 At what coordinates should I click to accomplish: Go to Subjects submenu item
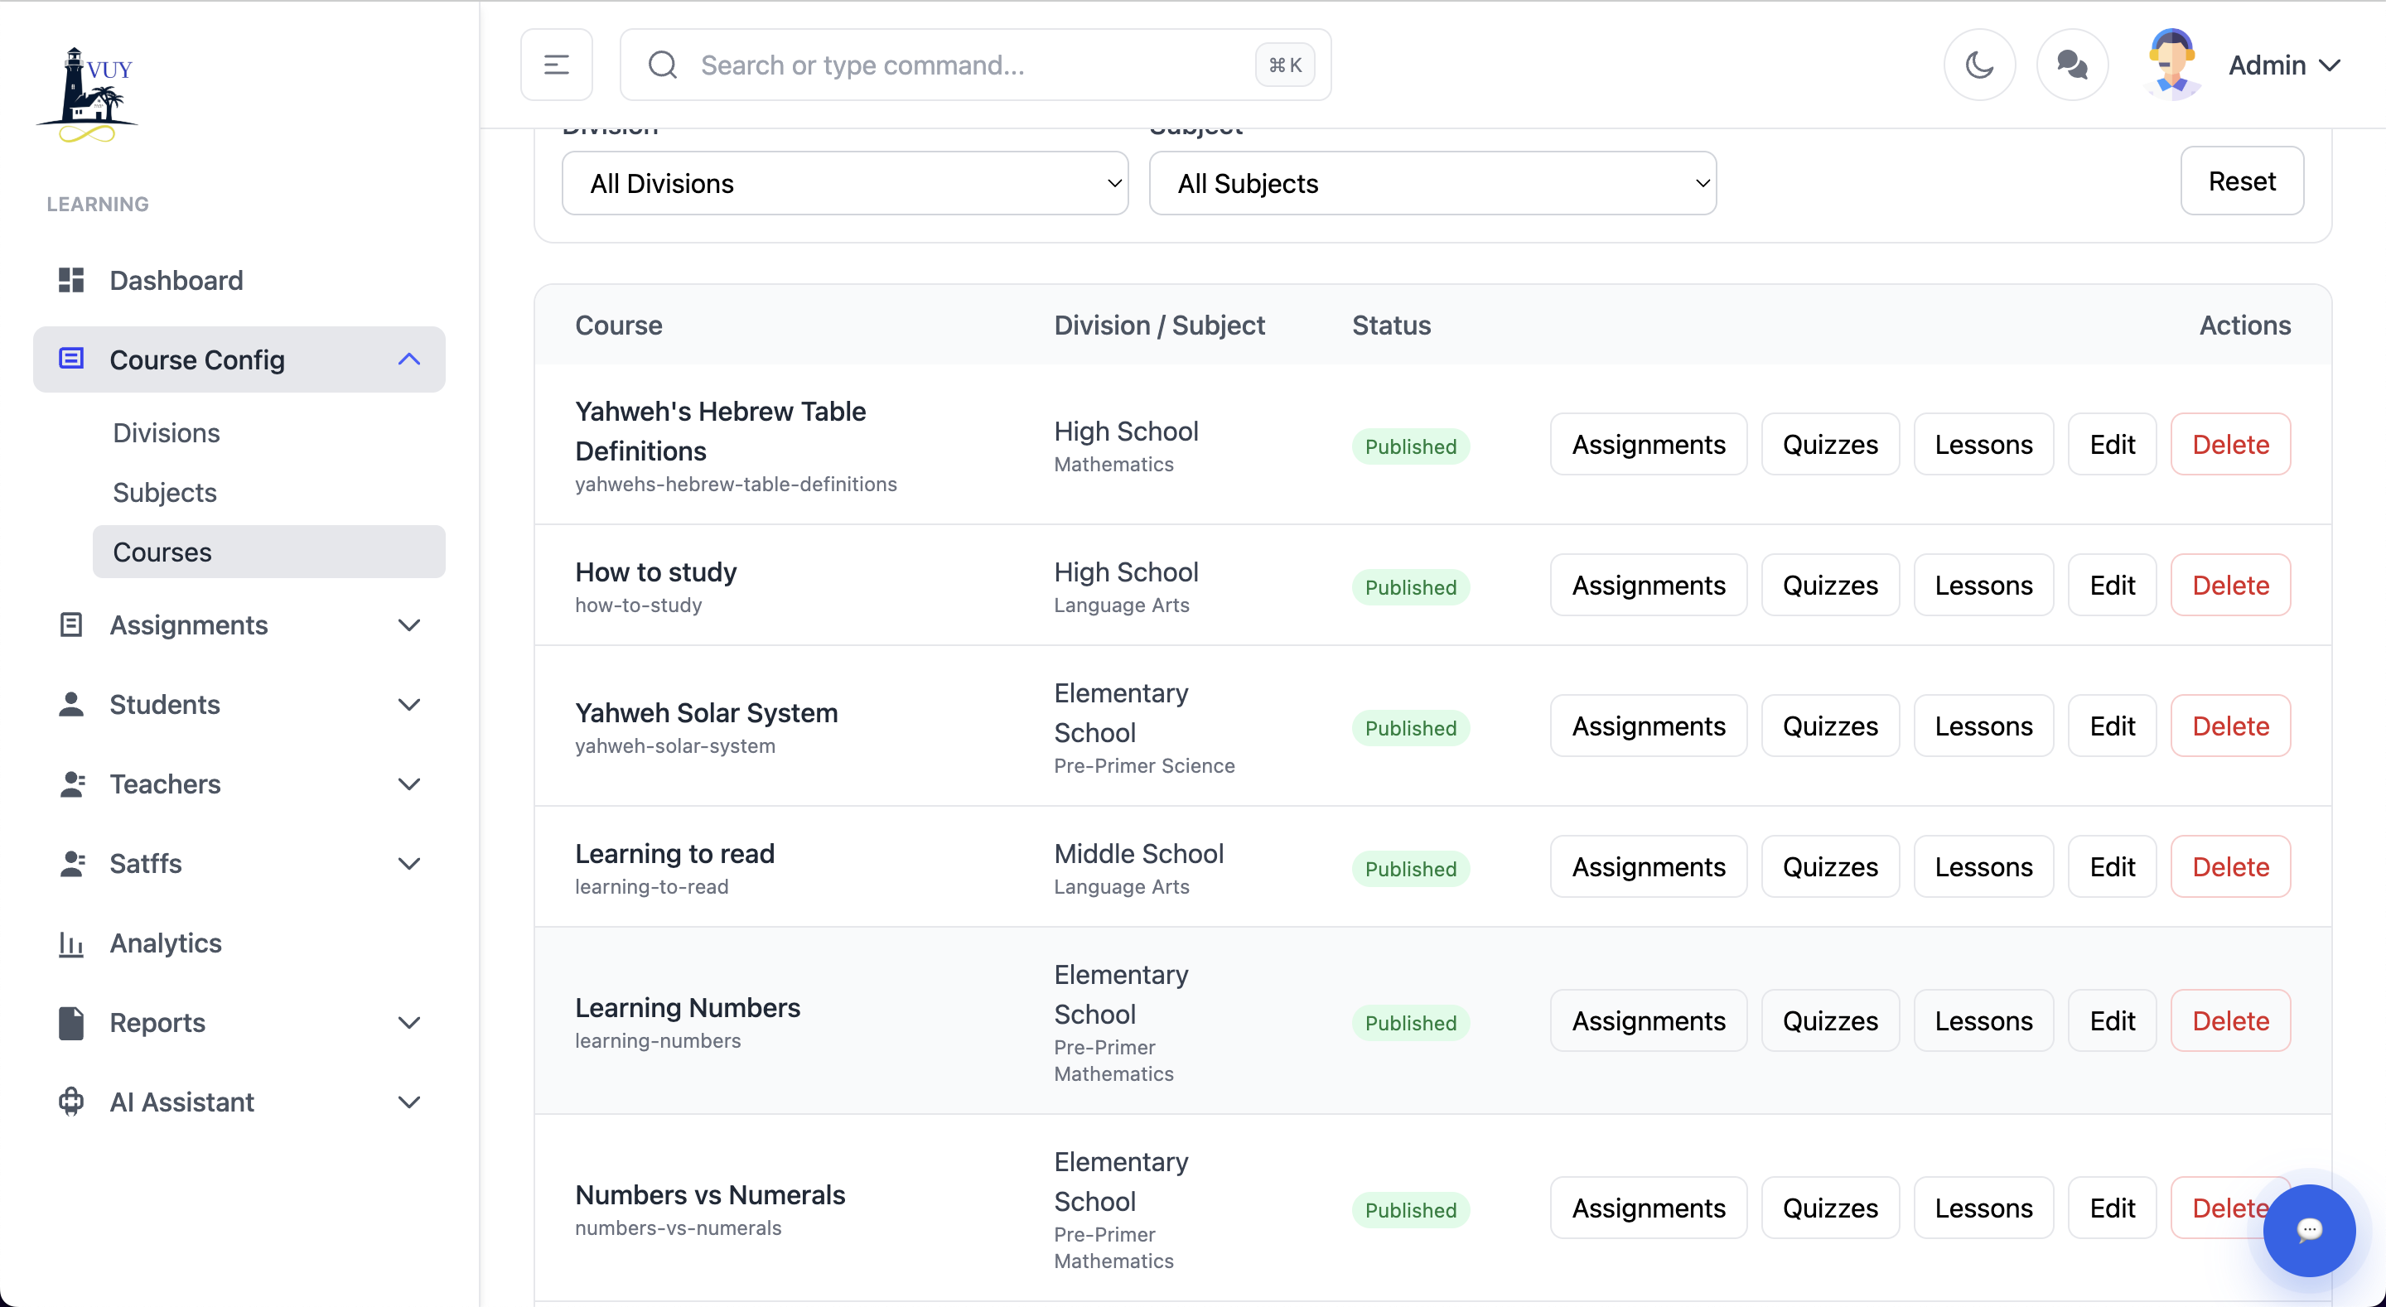click(164, 492)
